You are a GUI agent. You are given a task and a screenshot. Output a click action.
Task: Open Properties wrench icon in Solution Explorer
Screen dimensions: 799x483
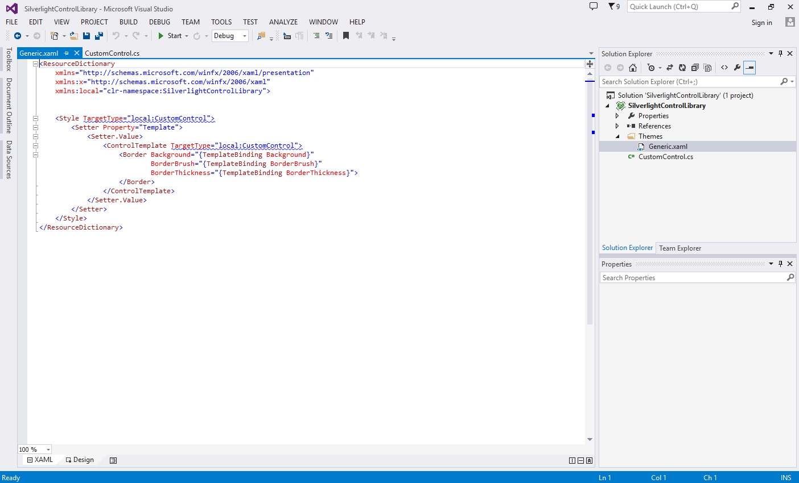(737, 68)
